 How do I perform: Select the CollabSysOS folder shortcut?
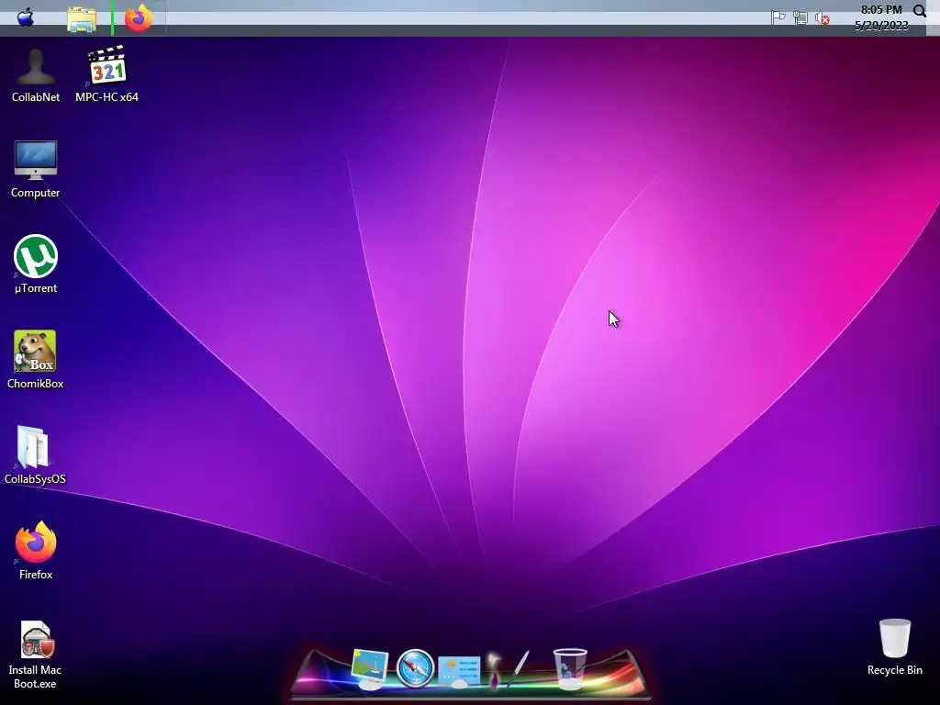click(x=35, y=454)
